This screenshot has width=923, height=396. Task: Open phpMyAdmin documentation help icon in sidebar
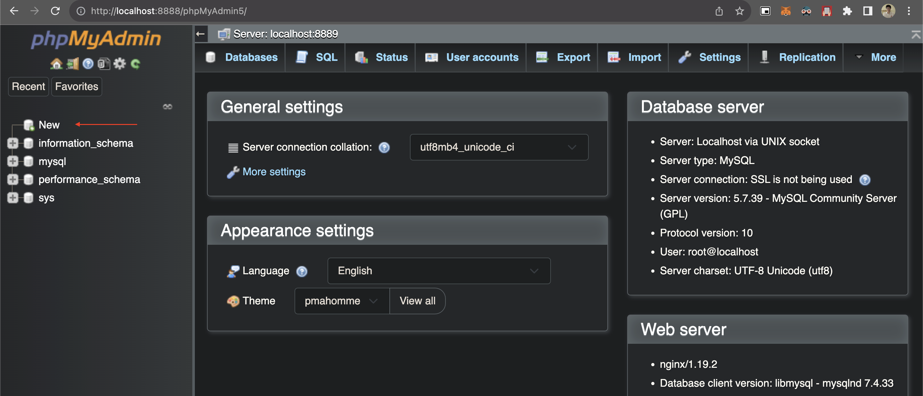88,64
